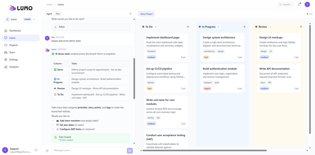Screen dimensions: 315x155
Task: Click the docs tag
Action: pos(263,82)
